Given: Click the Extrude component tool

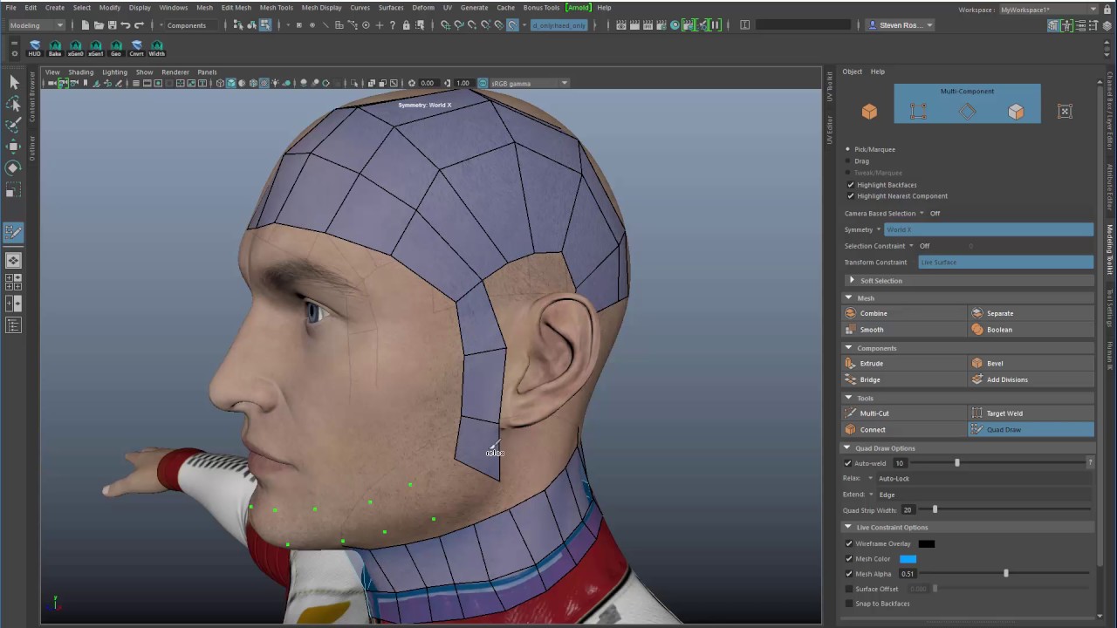Looking at the screenshot, I should (x=871, y=364).
